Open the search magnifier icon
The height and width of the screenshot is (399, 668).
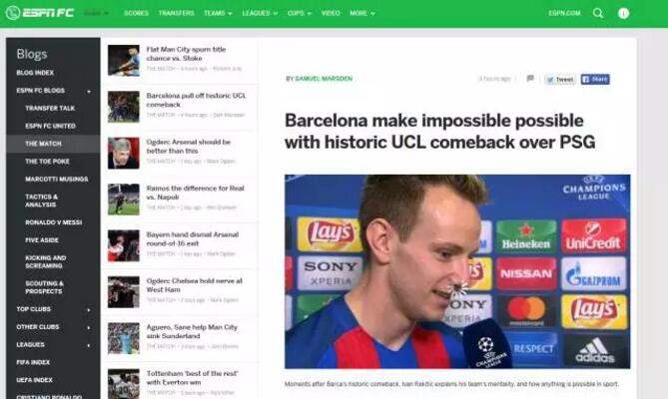click(x=598, y=13)
